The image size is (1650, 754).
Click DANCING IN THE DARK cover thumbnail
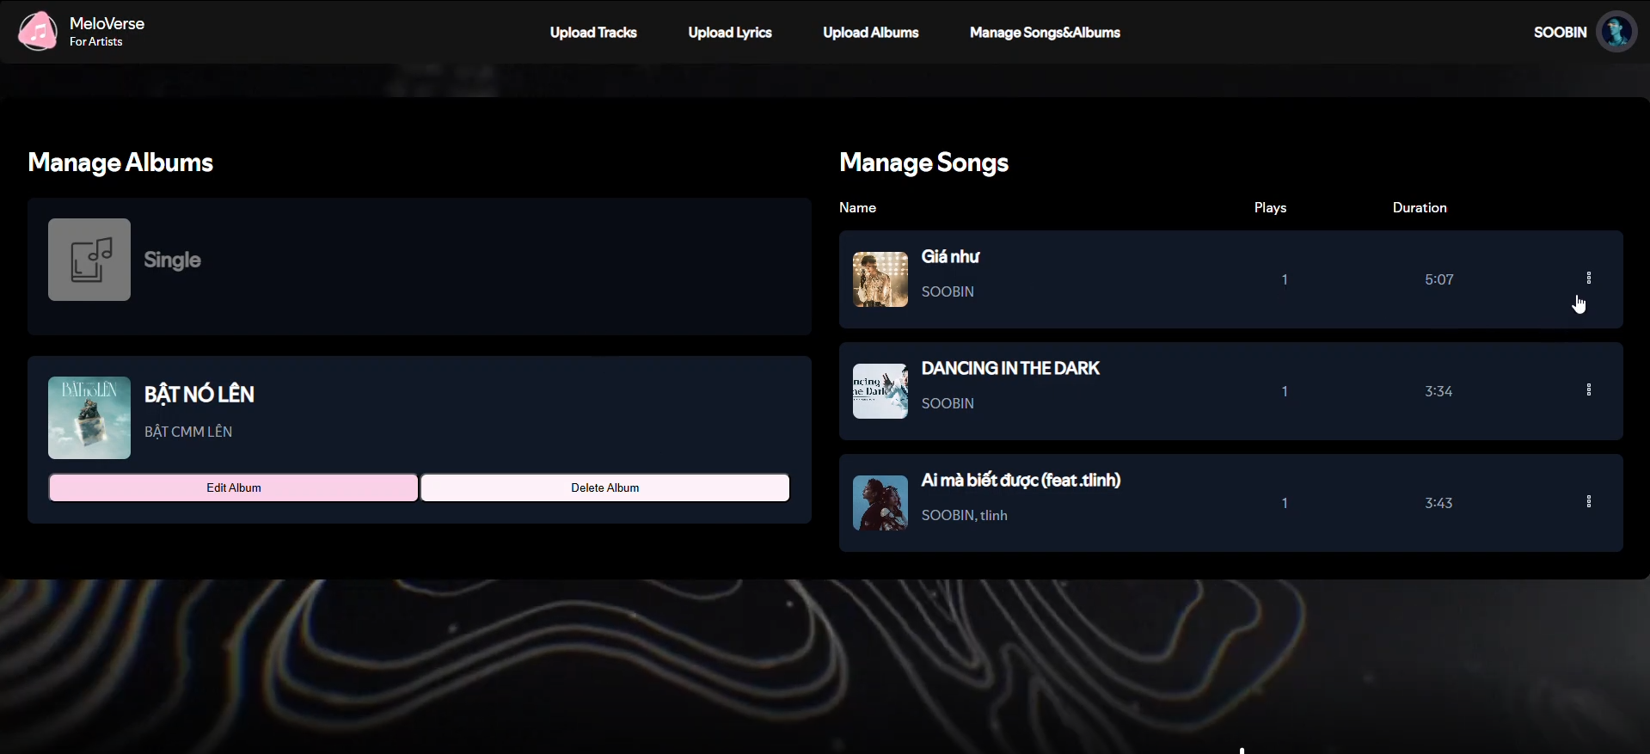[880, 391]
